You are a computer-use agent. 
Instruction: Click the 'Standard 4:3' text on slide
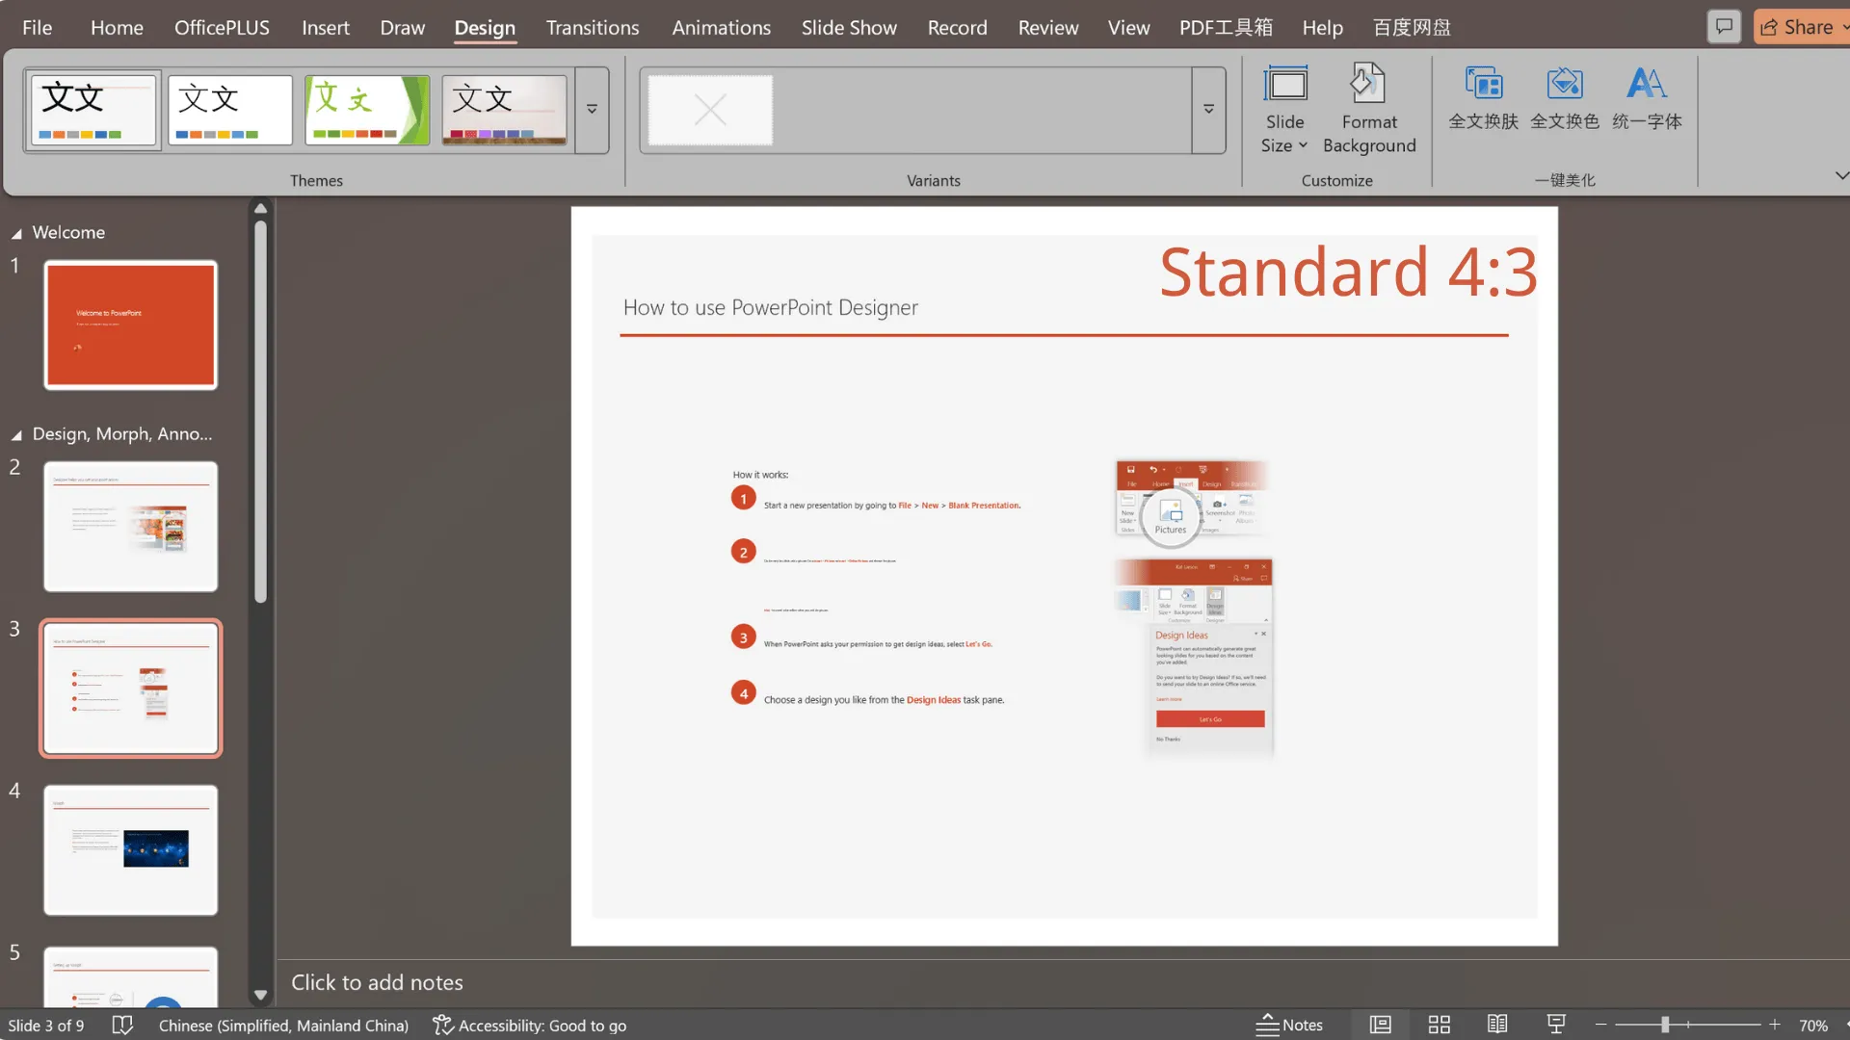click(x=1349, y=272)
